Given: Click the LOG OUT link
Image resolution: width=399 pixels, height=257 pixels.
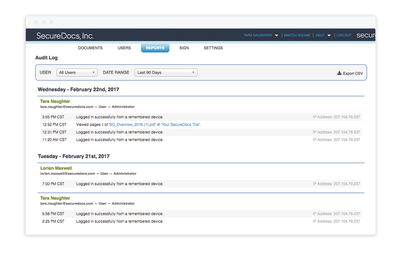Looking at the screenshot, I should (x=344, y=35).
